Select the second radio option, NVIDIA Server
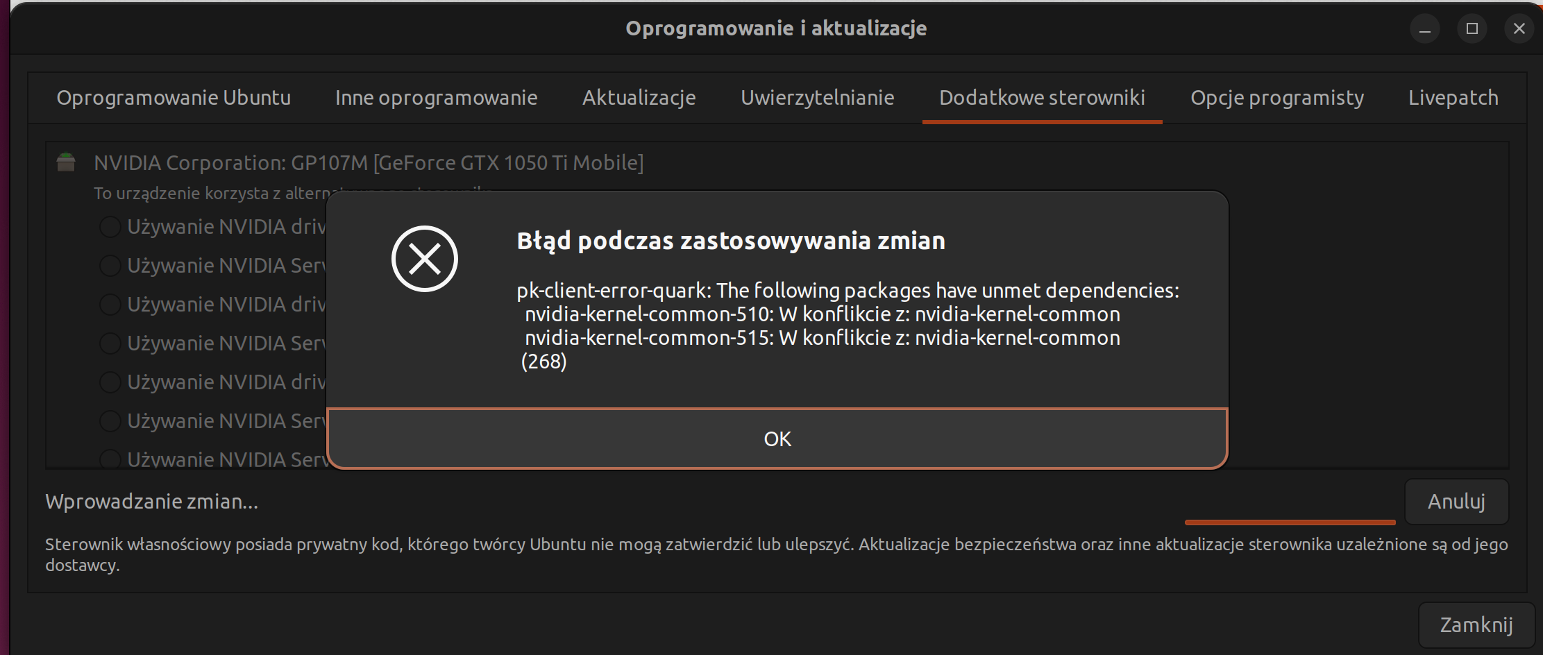Image resolution: width=1543 pixels, height=655 pixels. 110,266
